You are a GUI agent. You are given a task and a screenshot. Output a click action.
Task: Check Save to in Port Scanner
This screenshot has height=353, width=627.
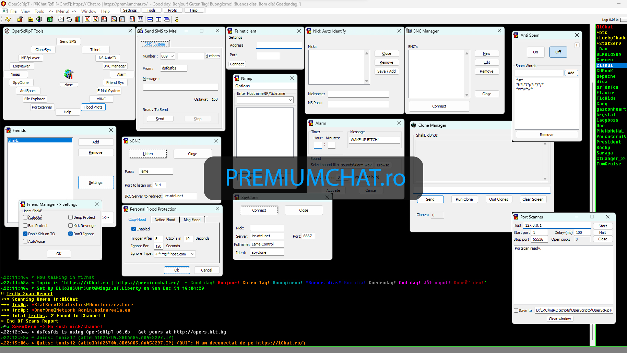pyautogui.click(x=516, y=311)
